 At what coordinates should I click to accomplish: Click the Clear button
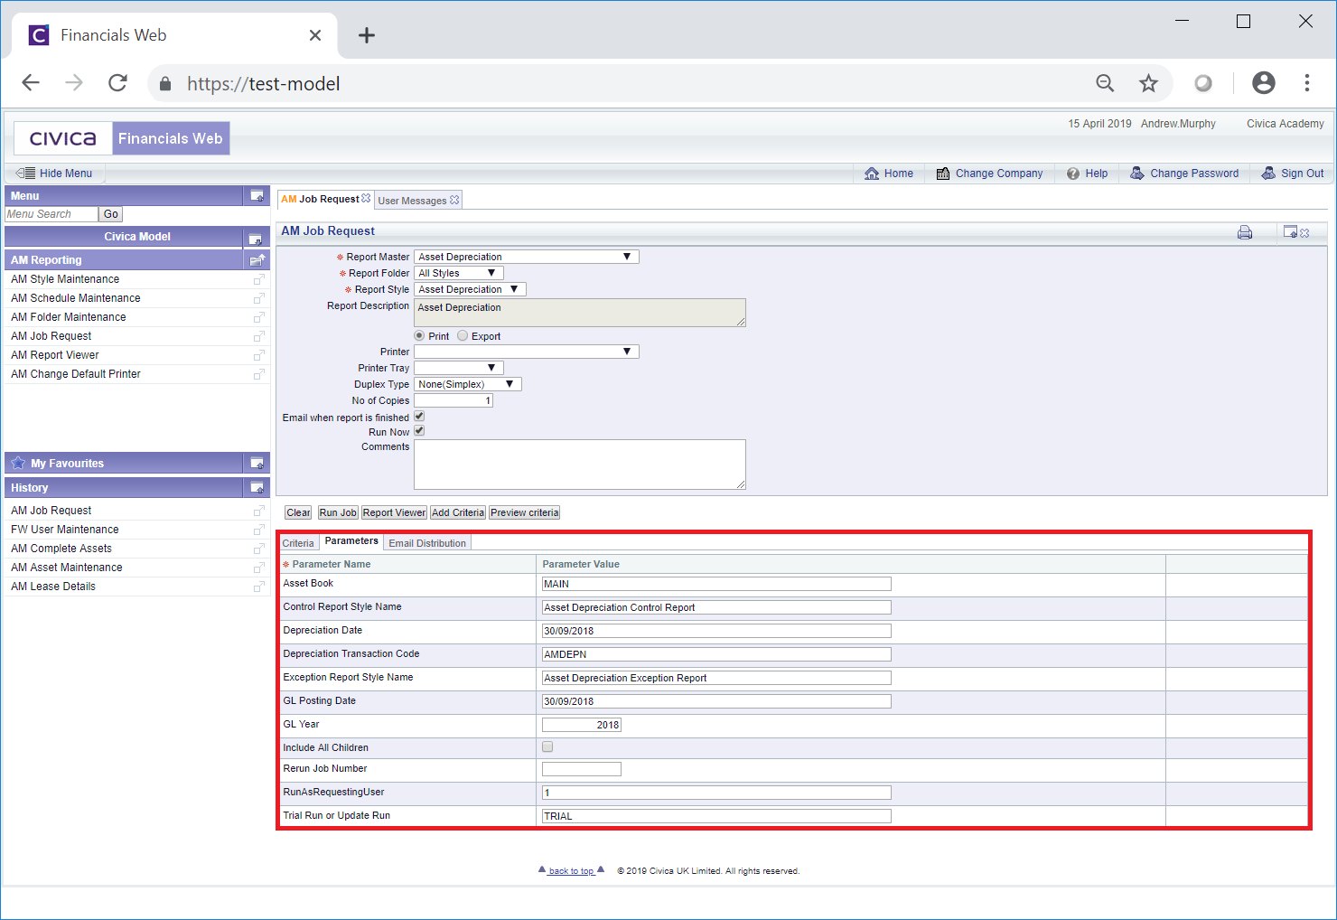pos(298,512)
